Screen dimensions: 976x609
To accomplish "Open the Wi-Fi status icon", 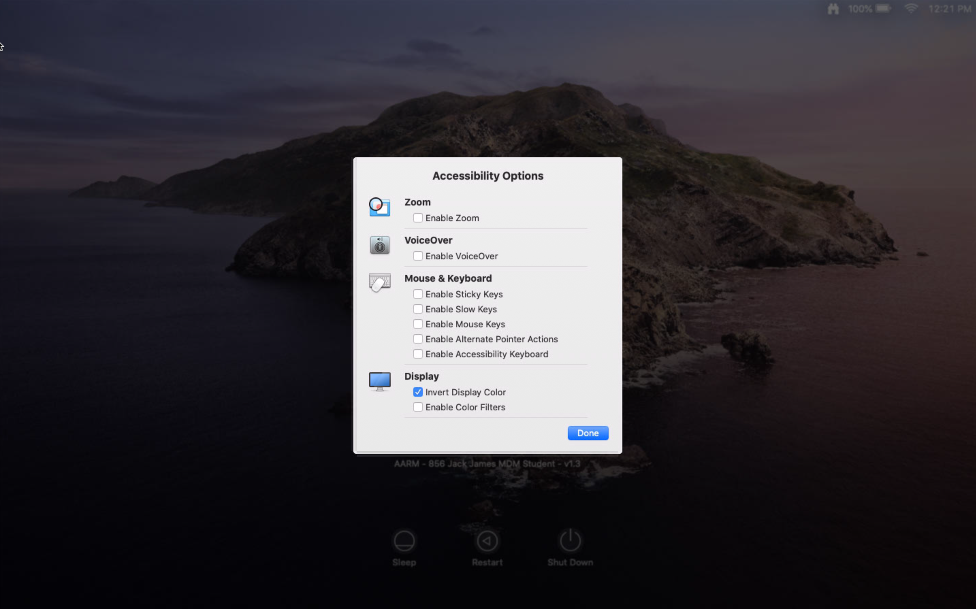I will coord(911,9).
